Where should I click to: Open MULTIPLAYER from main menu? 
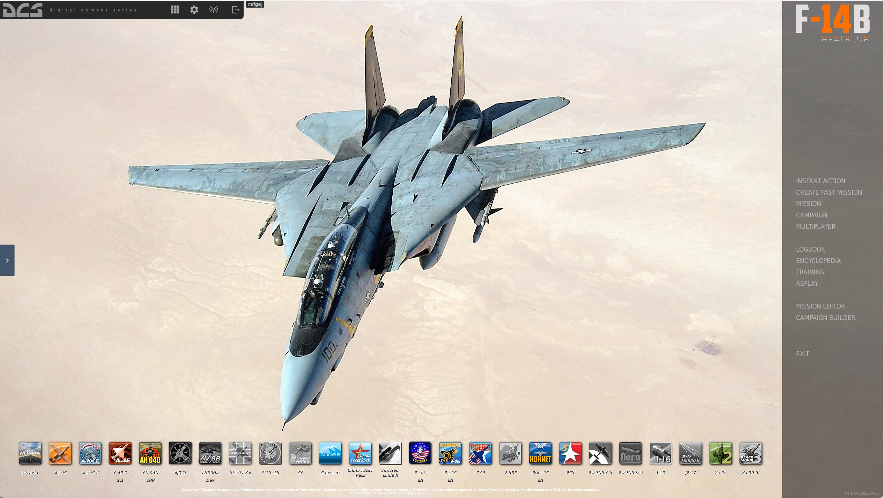[815, 227]
